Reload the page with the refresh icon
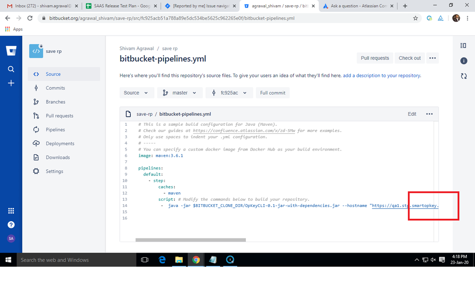475x282 pixels. click(29, 18)
